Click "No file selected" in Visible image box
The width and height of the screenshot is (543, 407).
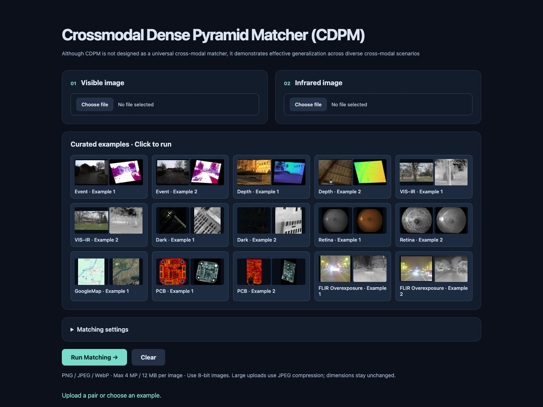click(136, 104)
